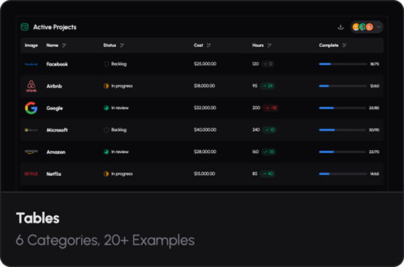Click the download icon in the header
This screenshot has height=267, width=404.
click(340, 27)
